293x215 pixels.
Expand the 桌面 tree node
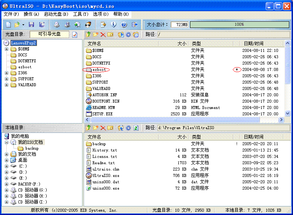point(7,160)
